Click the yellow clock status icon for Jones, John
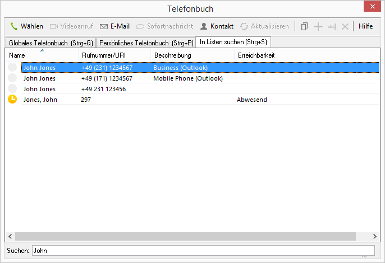Viewport: 385px width, 263px height. 12,100
